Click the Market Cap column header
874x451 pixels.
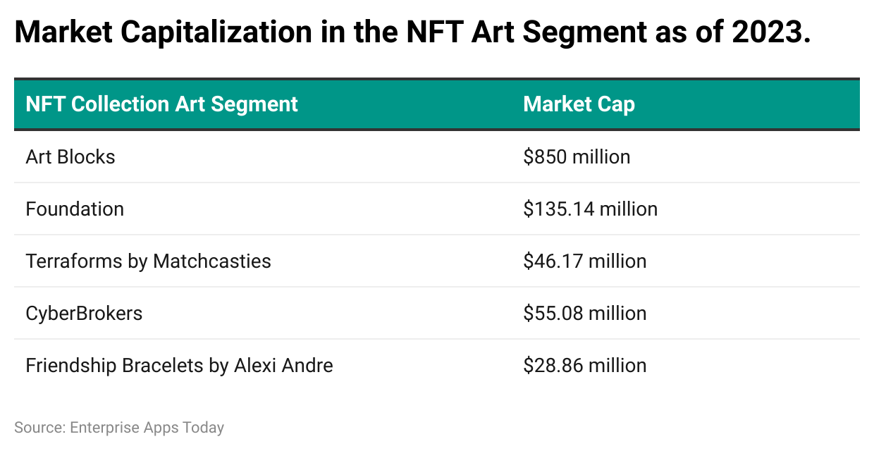[579, 104]
